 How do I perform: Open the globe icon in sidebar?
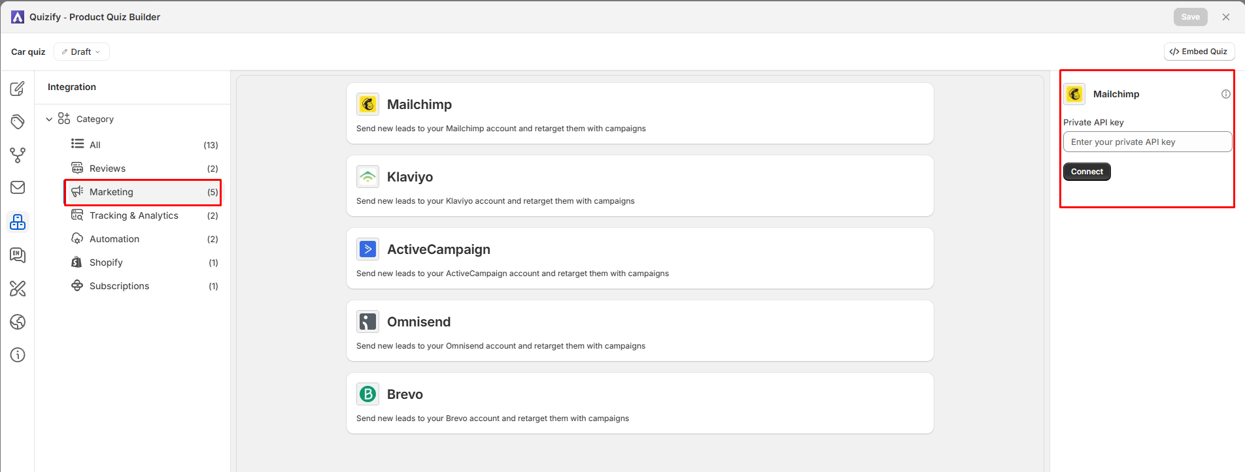tap(18, 321)
